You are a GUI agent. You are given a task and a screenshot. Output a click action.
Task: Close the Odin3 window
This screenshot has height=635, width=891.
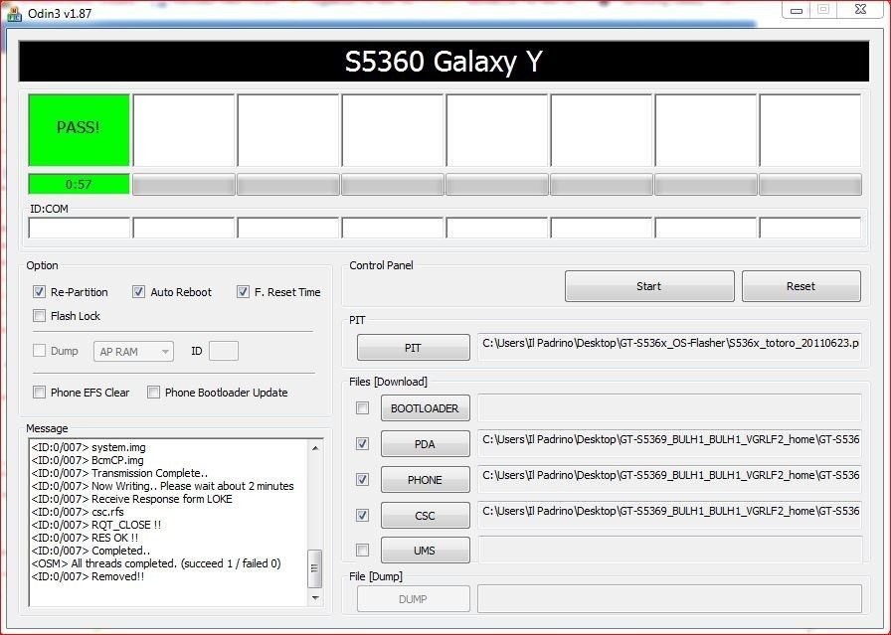(x=860, y=10)
